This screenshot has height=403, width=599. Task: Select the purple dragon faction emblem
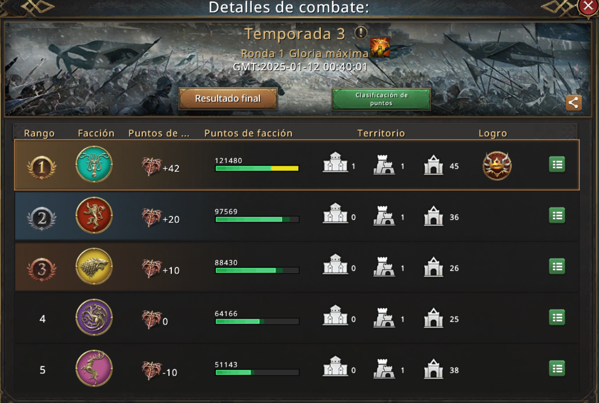[94, 318]
